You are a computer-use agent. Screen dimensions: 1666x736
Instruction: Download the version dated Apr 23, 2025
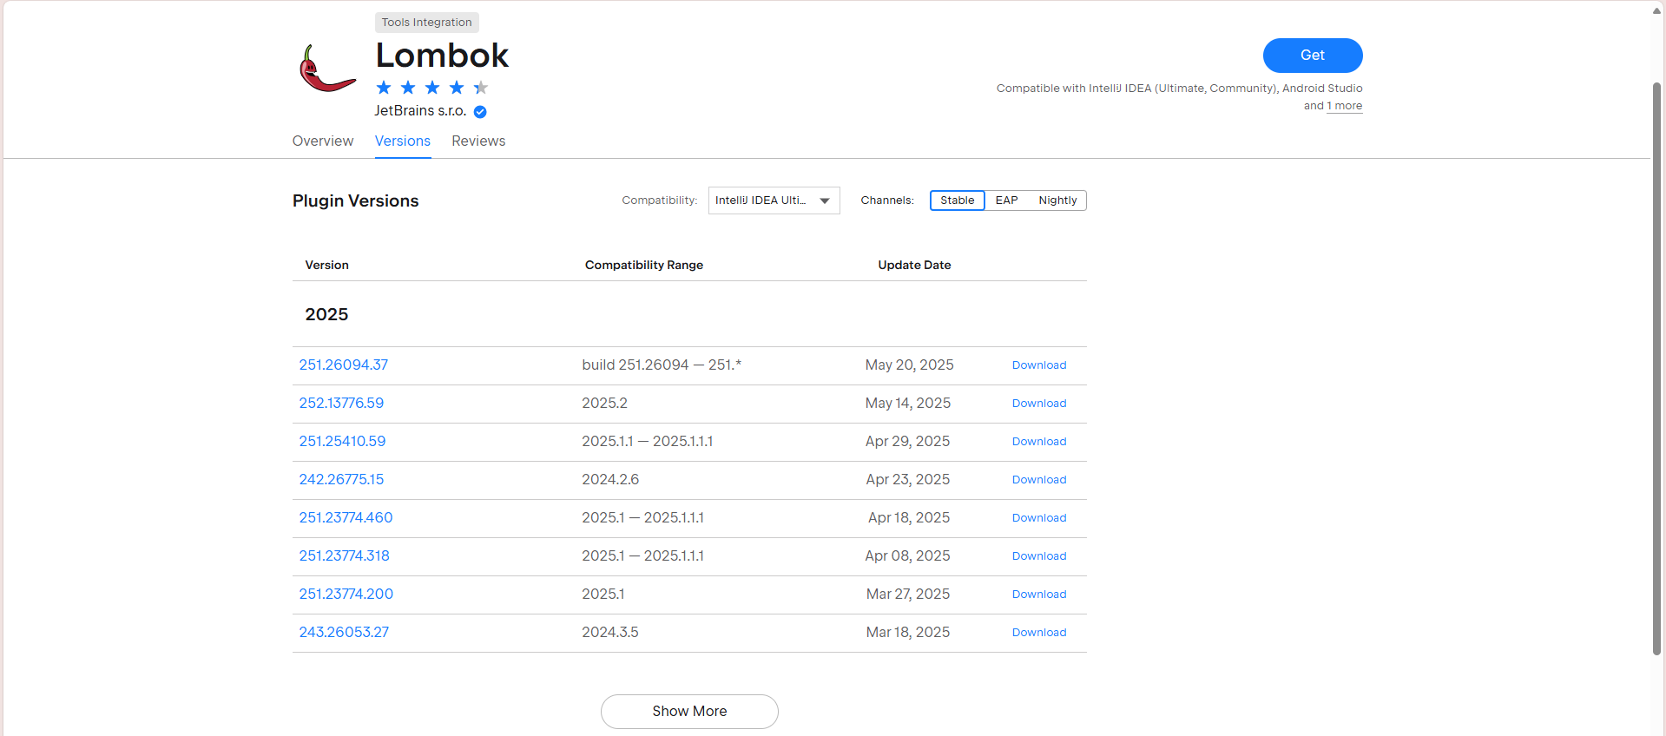(1039, 480)
